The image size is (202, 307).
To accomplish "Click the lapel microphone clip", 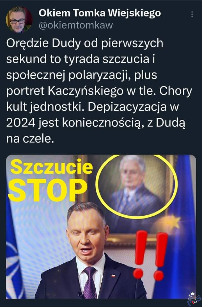I will click(x=80, y=295).
